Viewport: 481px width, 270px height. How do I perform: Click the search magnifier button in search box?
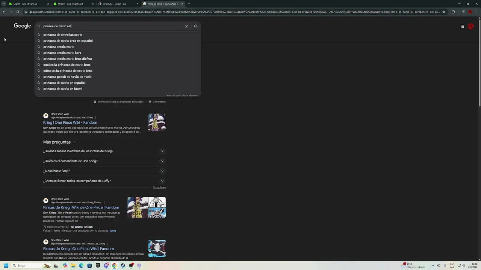195,26
